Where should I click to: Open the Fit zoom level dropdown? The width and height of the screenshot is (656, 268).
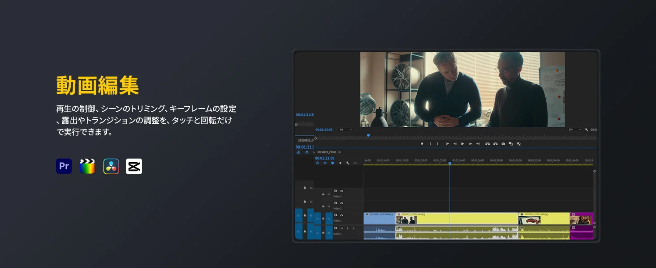pyautogui.click(x=346, y=130)
